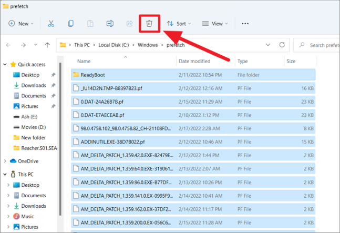Image resolution: width=340 pixels, height=233 pixels.
Task: Open the See more ellipsis menu
Action: [x=245, y=24]
